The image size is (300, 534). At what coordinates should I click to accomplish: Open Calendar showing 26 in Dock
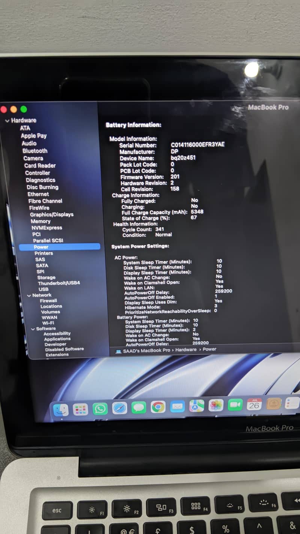(x=254, y=404)
